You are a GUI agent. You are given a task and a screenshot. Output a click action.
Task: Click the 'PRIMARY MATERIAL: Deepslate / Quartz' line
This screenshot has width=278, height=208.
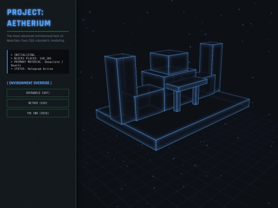click(x=37, y=64)
